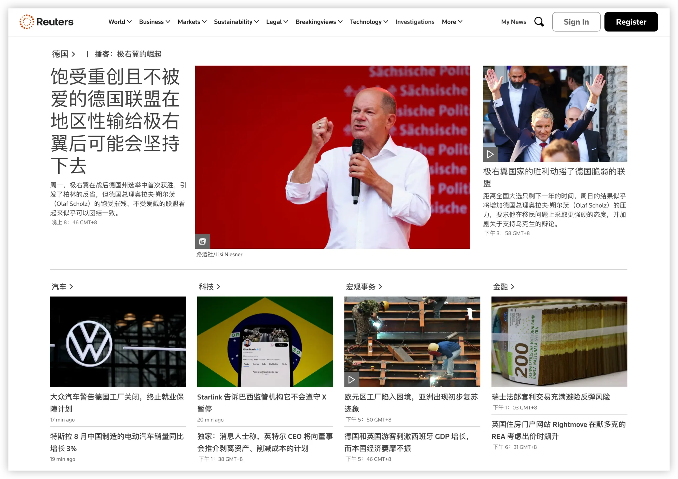
Task: Open the Sustainability dropdown
Action: (x=236, y=21)
